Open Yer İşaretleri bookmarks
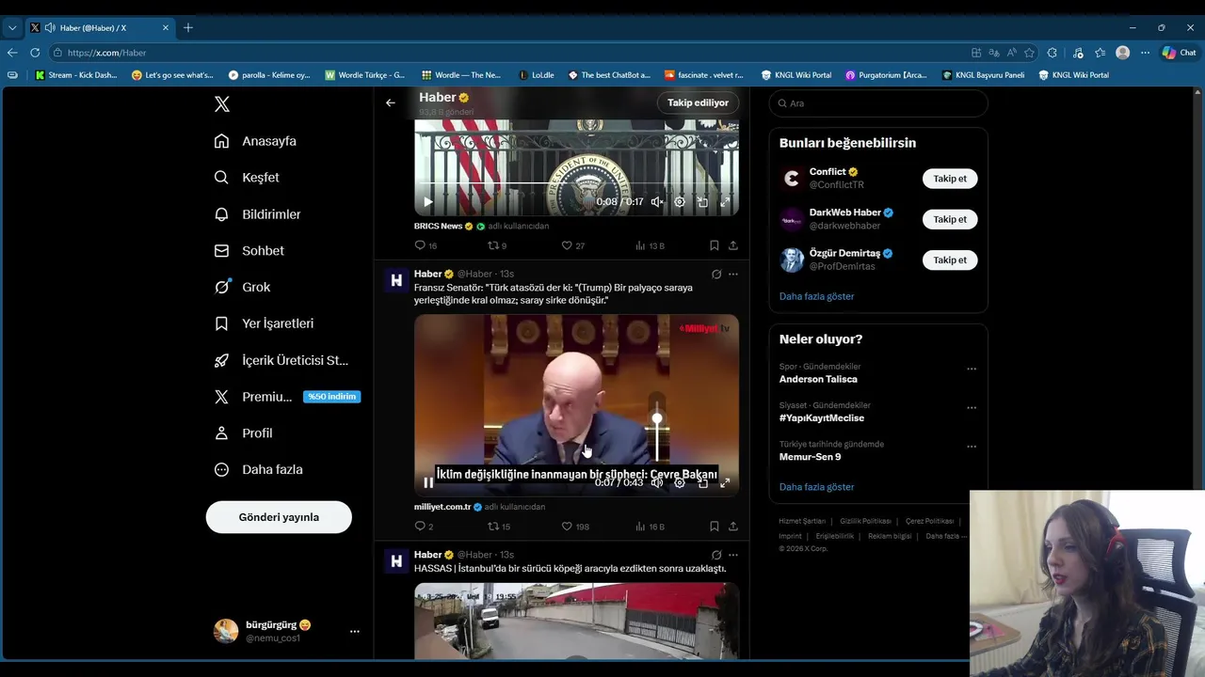 tap(264, 323)
